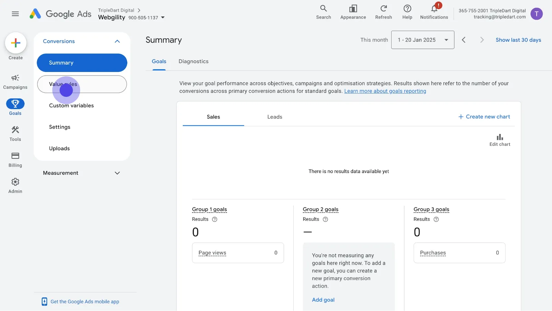
Task: Open Billing in sidebar
Action: click(15, 160)
